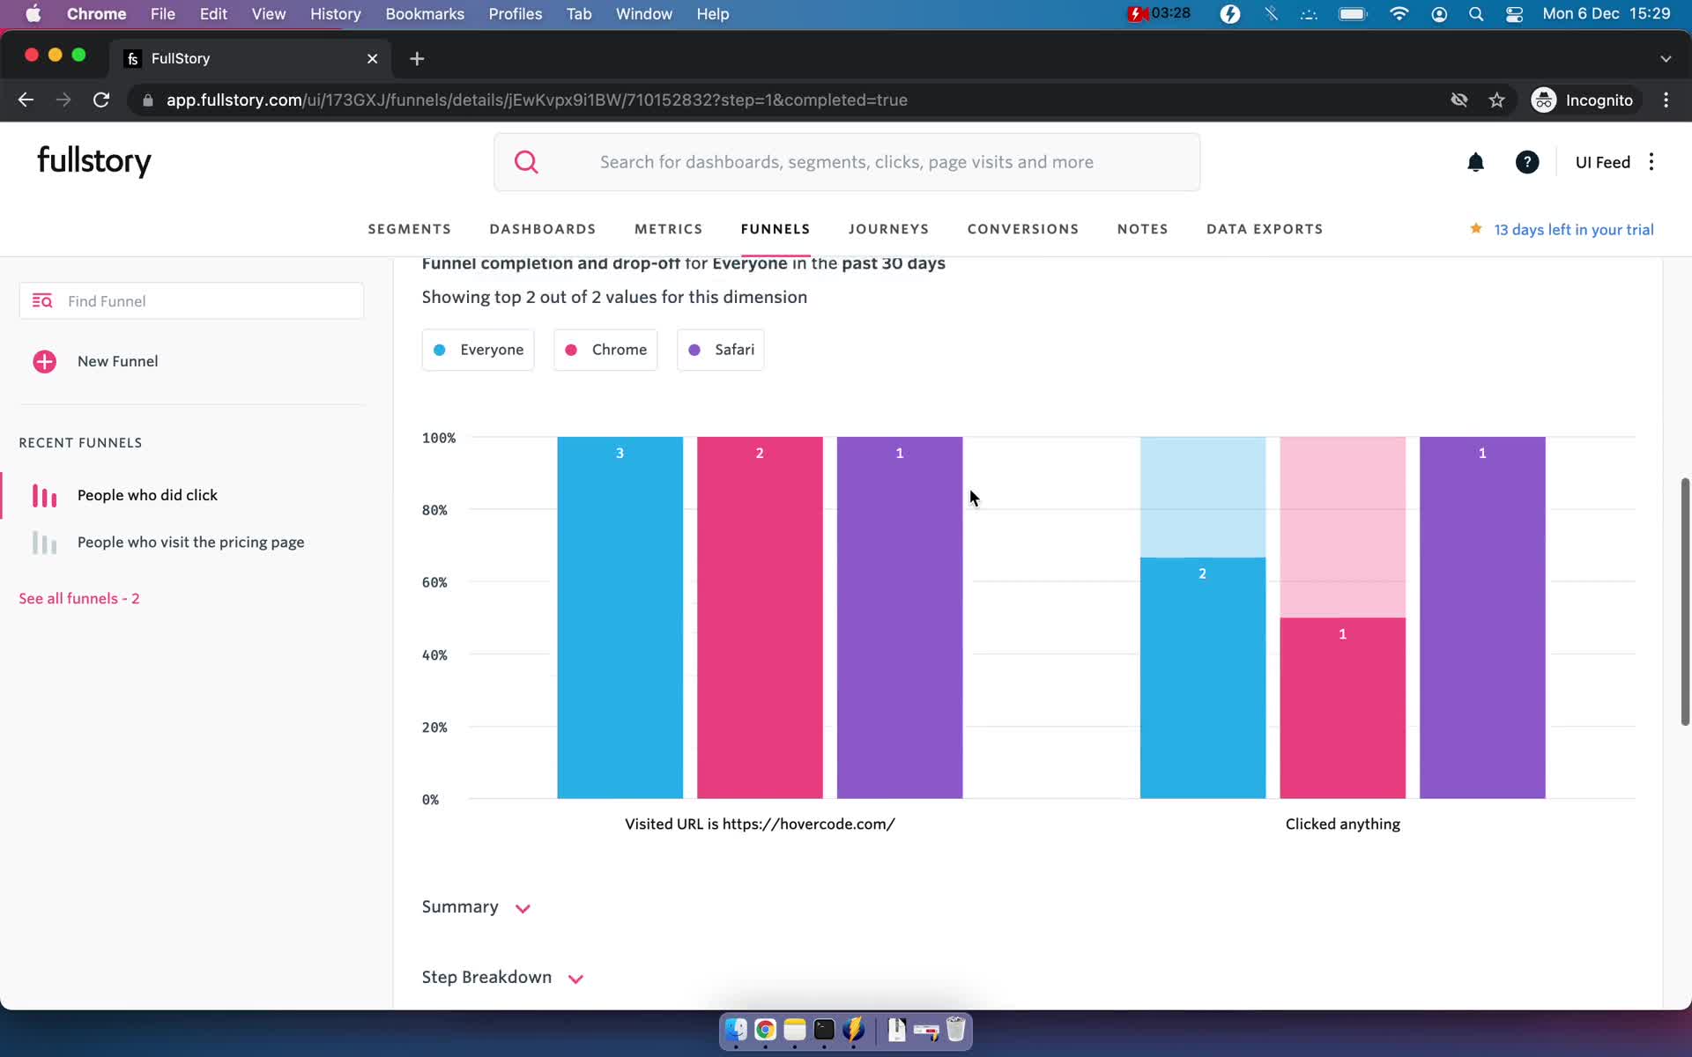1692x1057 pixels.
Task: Open the Segments navigation tab
Action: point(409,229)
